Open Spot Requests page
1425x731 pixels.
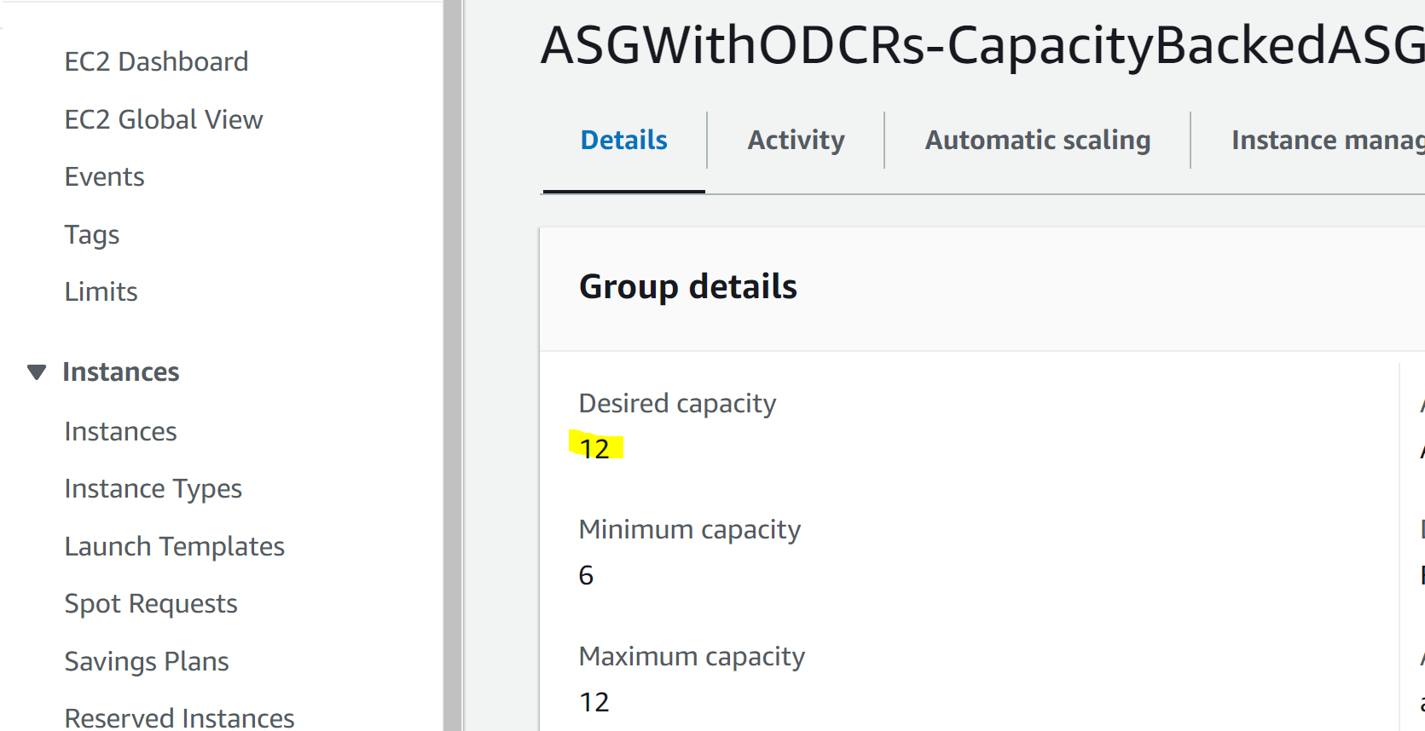(x=151, y=603)
